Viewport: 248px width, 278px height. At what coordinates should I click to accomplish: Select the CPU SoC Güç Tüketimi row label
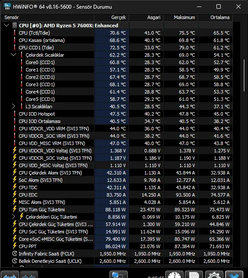(x=53, y=232)
